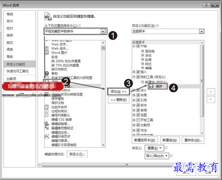Open the 导入/导出(P) dropdown button

coord(157,156)
